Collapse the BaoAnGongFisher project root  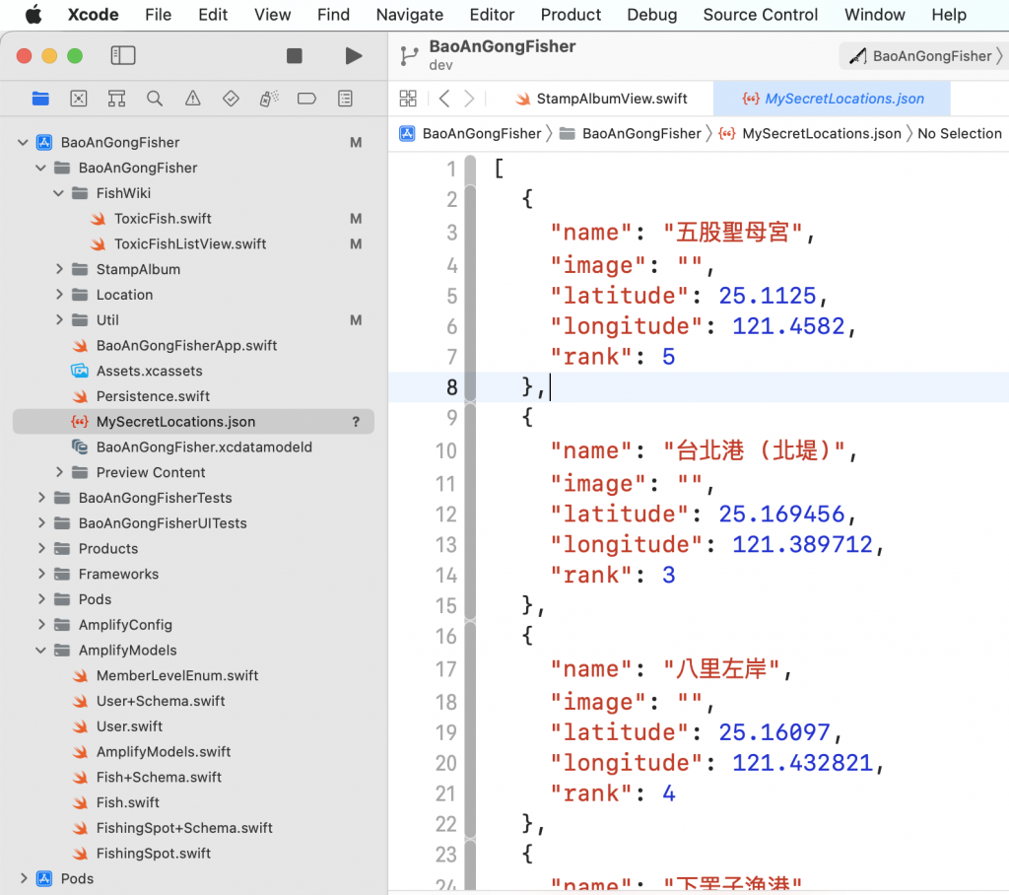pos(24,142)
